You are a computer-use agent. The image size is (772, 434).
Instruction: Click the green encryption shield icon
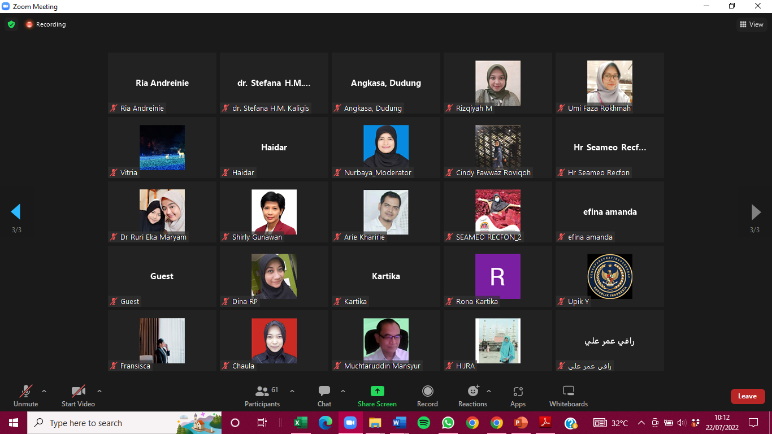[x=11, y=24]
